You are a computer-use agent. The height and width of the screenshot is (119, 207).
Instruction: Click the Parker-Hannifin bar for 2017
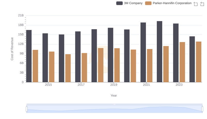pyautogui.click(x=84, y=68)
